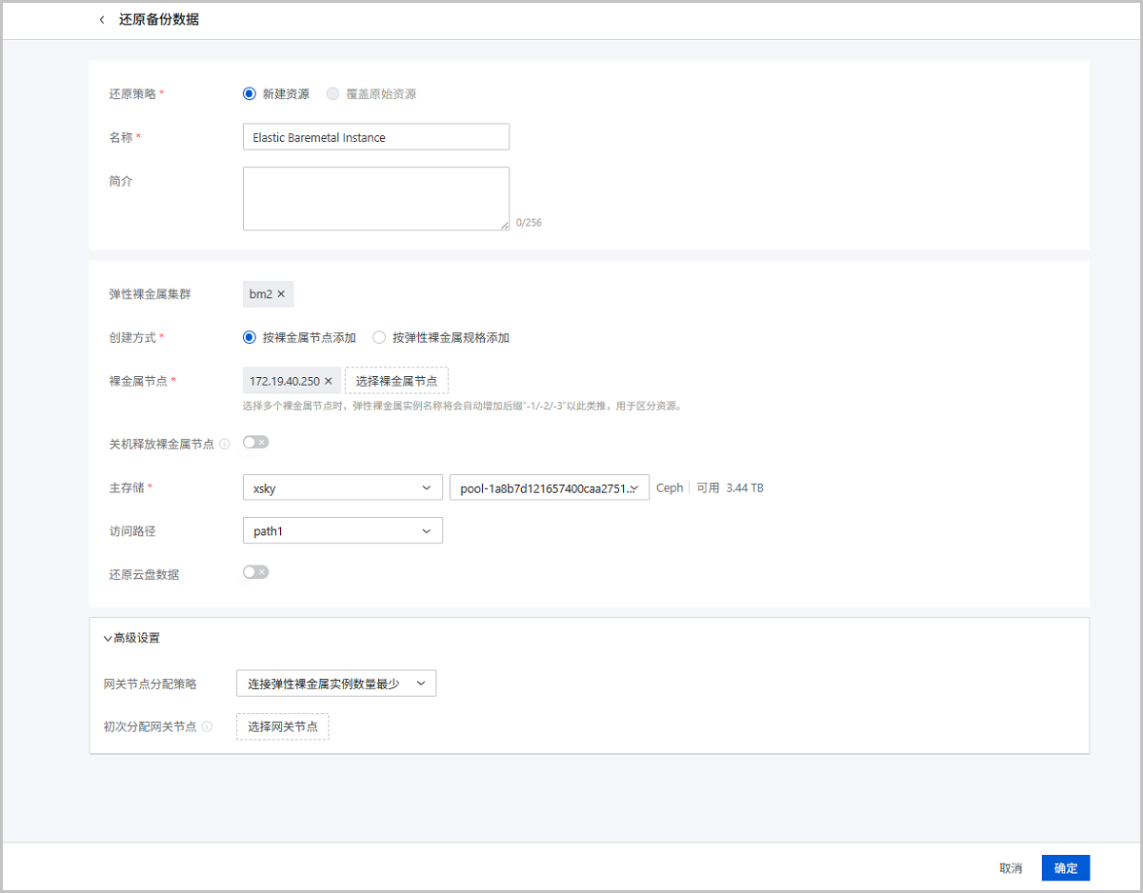Open the 网关节点分配策略 dropdown
Screen dimensions: 1143x893
coord(335,684)
